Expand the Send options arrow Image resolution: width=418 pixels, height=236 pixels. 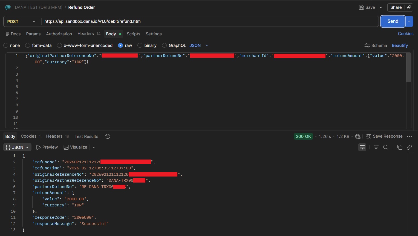click(410, 21)
